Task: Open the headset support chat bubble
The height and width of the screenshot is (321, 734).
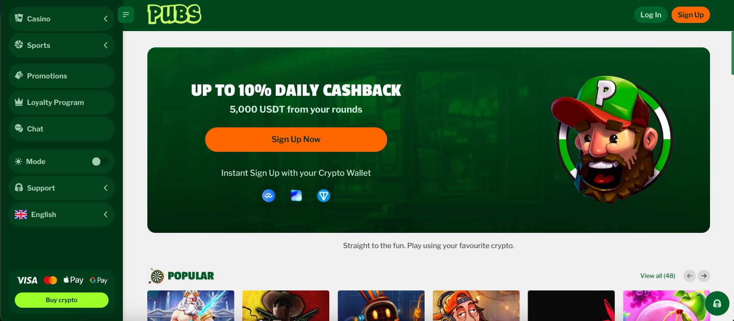Action: coord(717,304)
